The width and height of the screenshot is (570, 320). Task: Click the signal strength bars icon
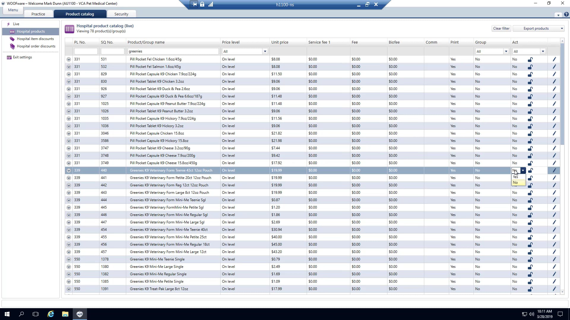click(x=210, y=4)
